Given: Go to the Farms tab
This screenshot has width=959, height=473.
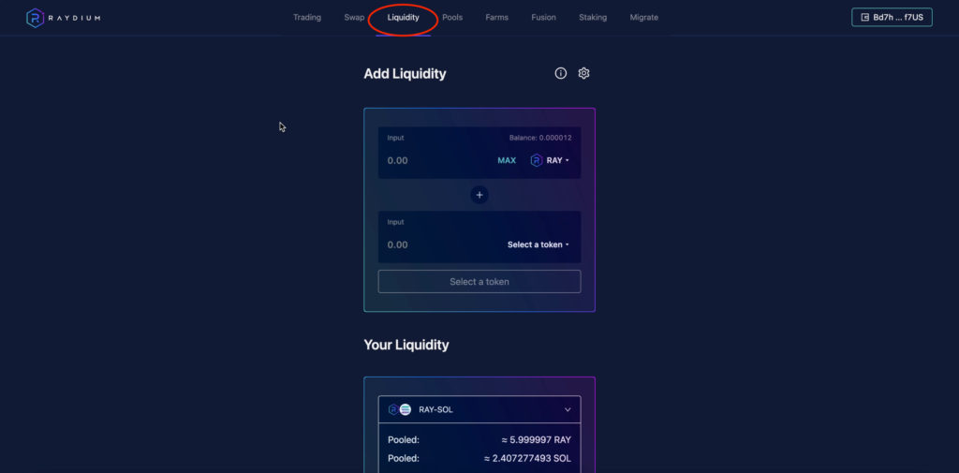Looking at the screenshot, I should pos(496,18).
